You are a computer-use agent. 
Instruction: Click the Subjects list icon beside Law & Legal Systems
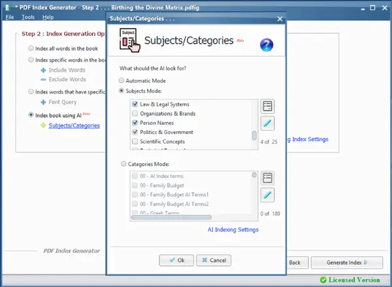pos(267,106)
